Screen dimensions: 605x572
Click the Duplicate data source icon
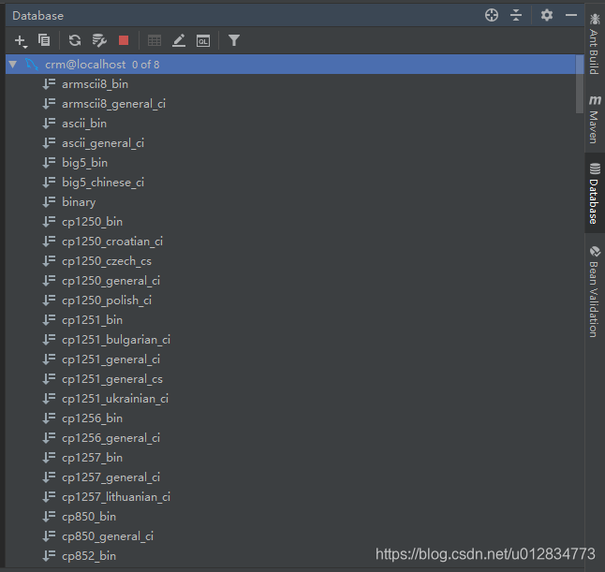coord(44,40)
